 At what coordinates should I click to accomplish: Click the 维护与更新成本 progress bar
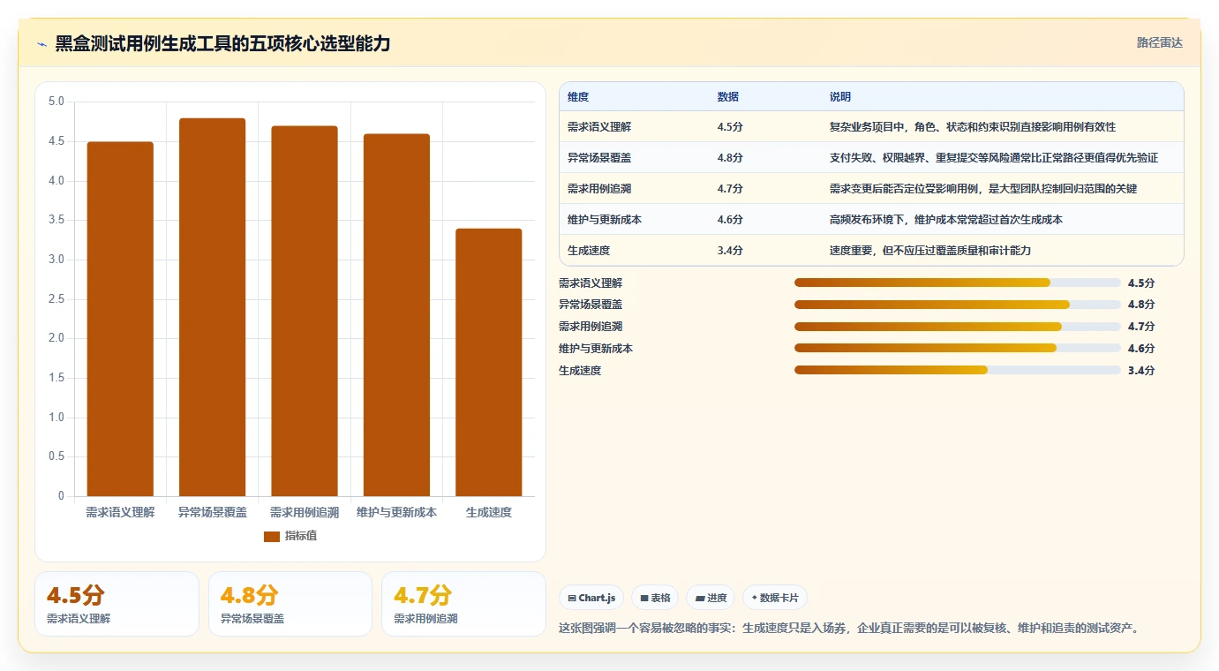click(x=957, y=348)
